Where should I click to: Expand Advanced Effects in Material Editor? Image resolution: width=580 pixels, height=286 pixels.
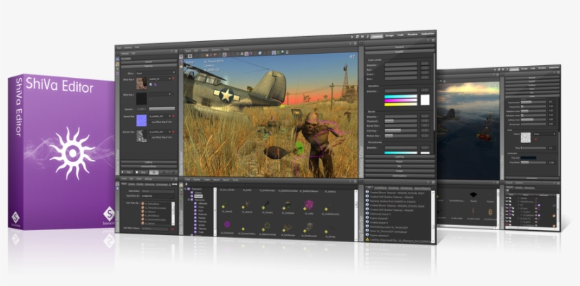(x=149, y=166)
